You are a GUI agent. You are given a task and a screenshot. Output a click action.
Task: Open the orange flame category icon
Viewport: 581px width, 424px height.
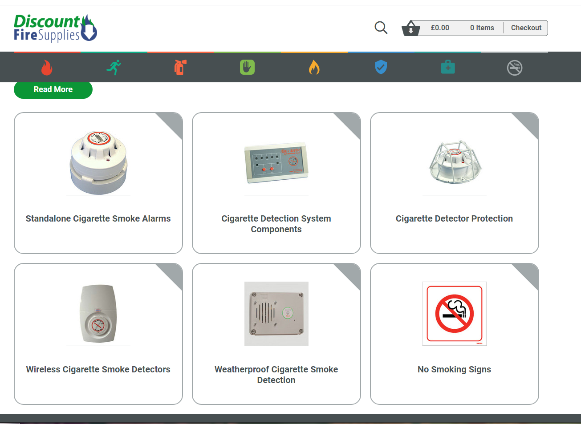coord(314,68)
